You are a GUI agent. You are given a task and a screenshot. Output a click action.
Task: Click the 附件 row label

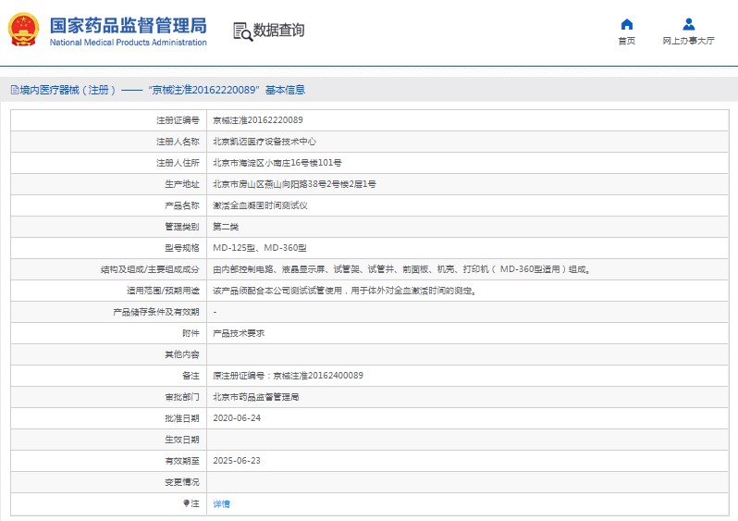pos(191,333)
